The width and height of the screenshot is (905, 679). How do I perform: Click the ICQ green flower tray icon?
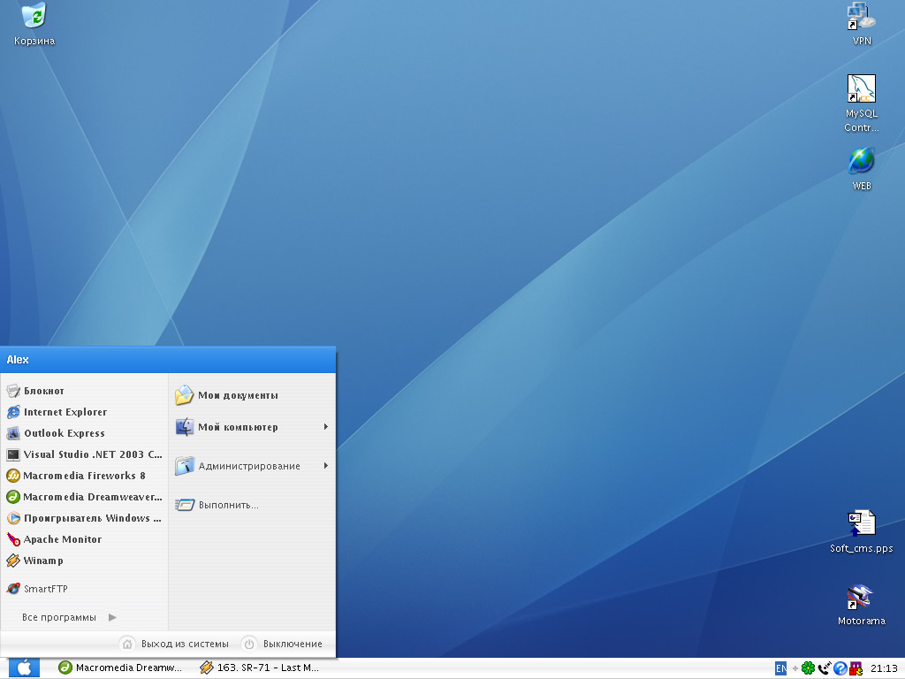[x=808, y=668]
